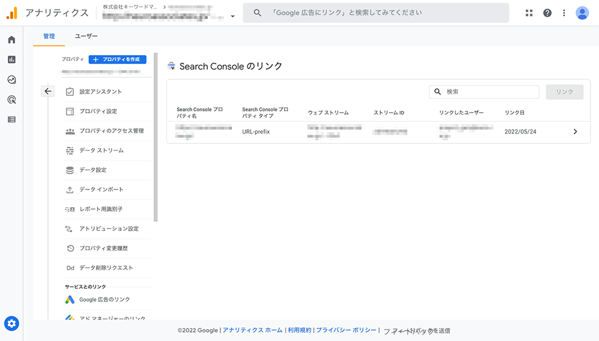The width and height of the screenshot is (599, 341).
Task: Expand the 2022/05/24 link row chevron
Action: 575,131
